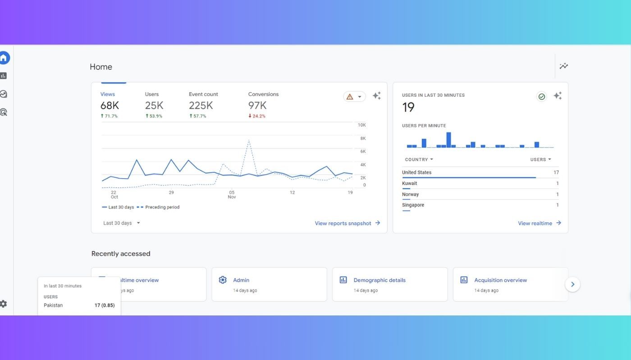Screen dimensions: 631x360
Task: Open the Realtime overview card
Action: point(149,284)
